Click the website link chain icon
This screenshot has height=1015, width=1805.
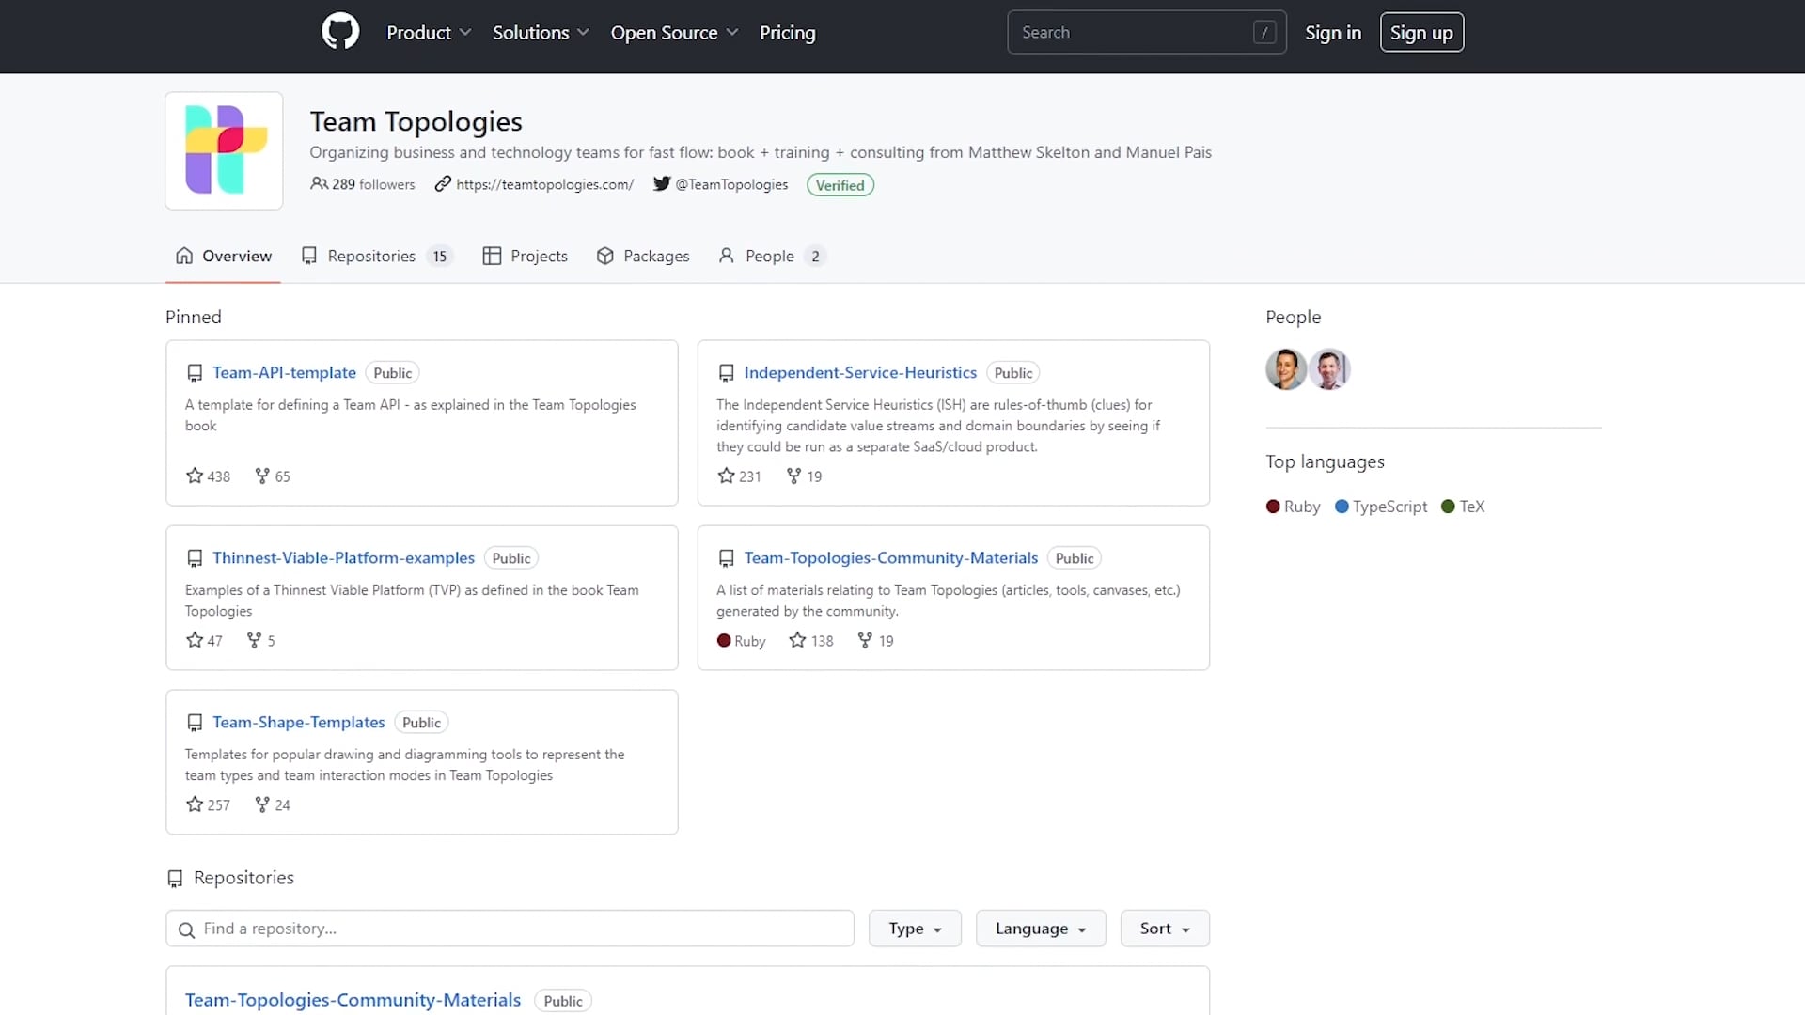tap(443, 184)
